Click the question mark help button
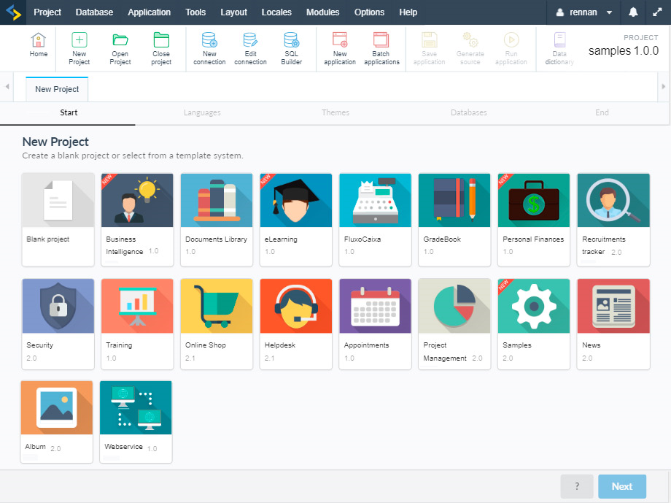Screen dimensions: 671x503 point(577,486)
